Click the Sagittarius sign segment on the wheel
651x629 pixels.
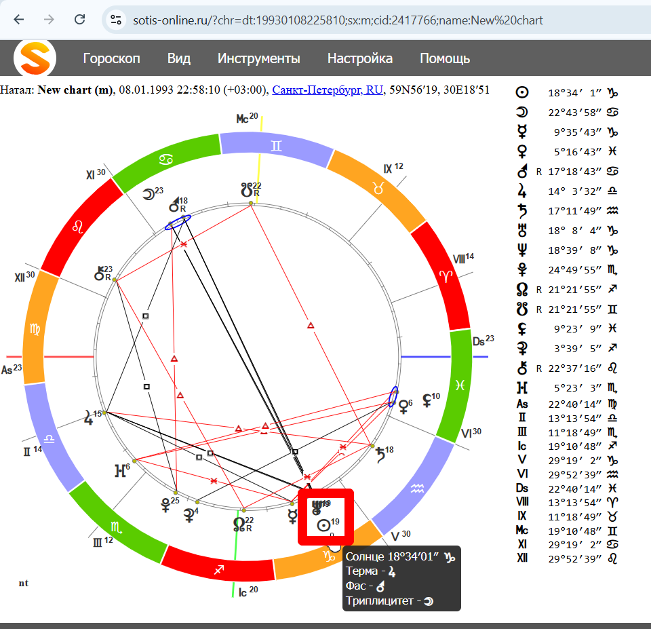(x=219, y=569)
